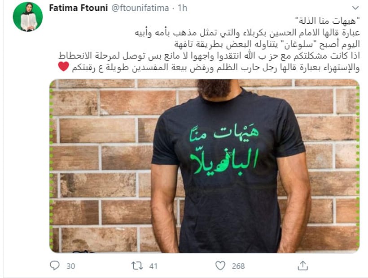Click the bearded man's face in photo
The height and width of the screenshot is (278, 368).
coord(214,88)
